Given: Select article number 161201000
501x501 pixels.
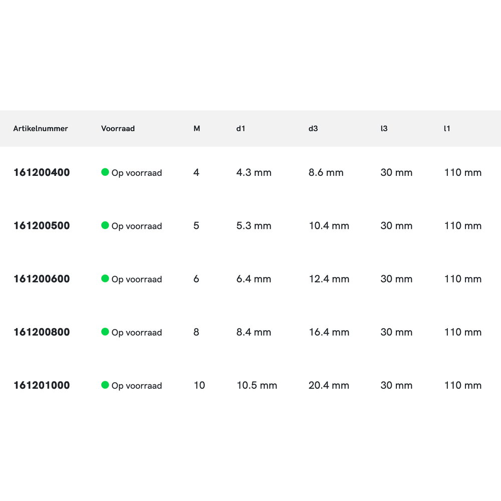Looking at the screenshot, I should coord(42,385).
